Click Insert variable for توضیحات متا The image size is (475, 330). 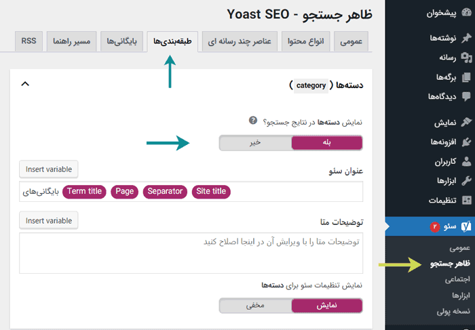click(x=49, y=221)
